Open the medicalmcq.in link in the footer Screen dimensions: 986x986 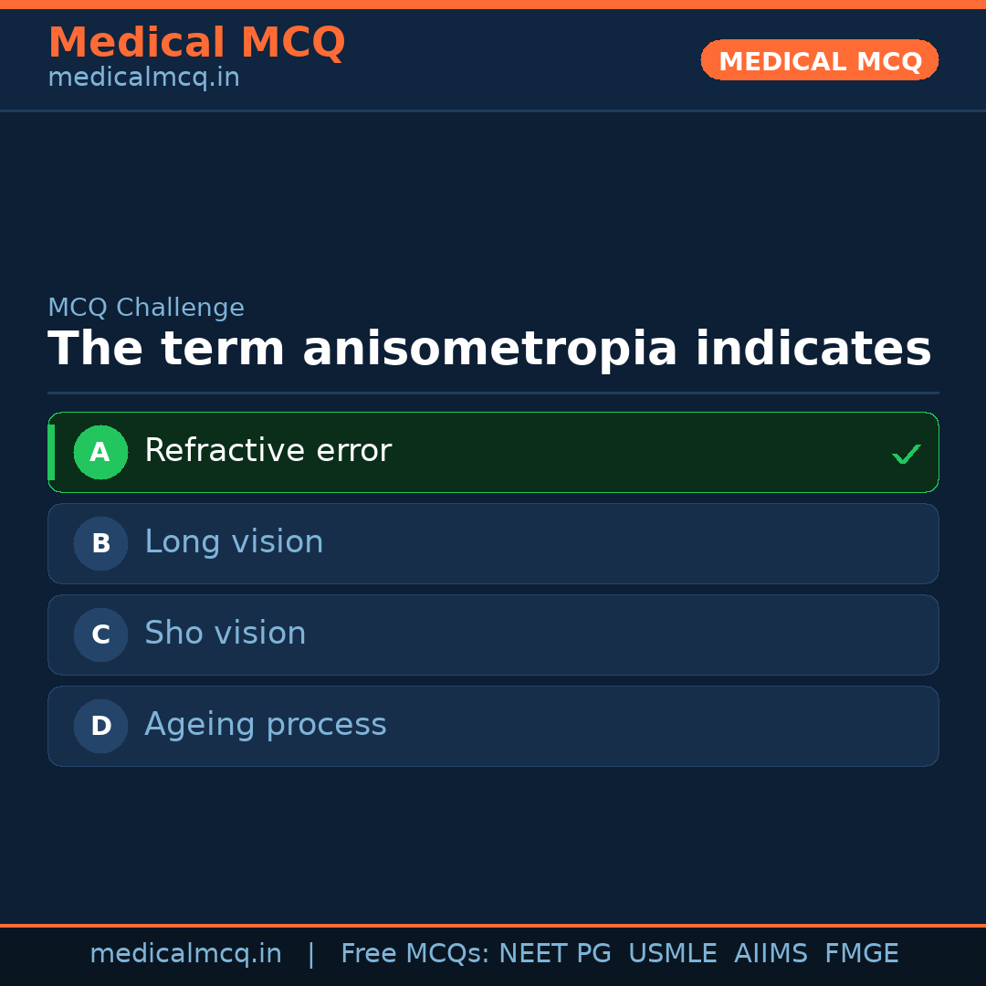tap(185, 954)
